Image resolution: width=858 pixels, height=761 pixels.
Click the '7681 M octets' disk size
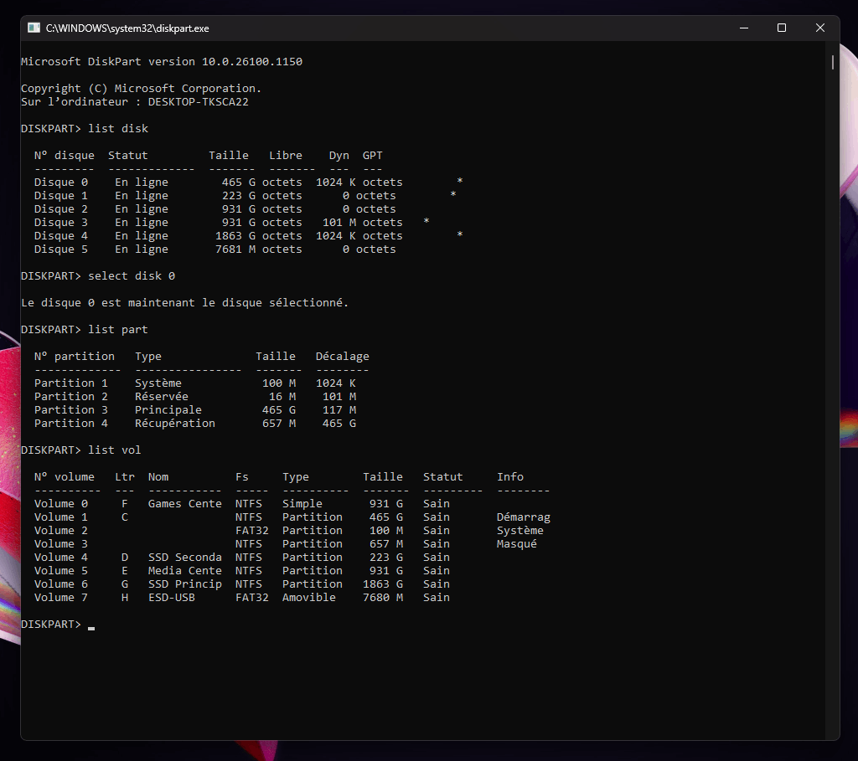tap(258, 249)
